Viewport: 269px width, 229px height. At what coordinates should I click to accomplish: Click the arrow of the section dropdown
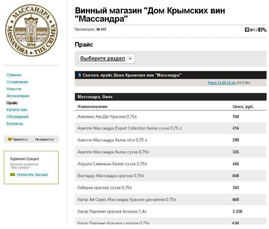[130, 59]
